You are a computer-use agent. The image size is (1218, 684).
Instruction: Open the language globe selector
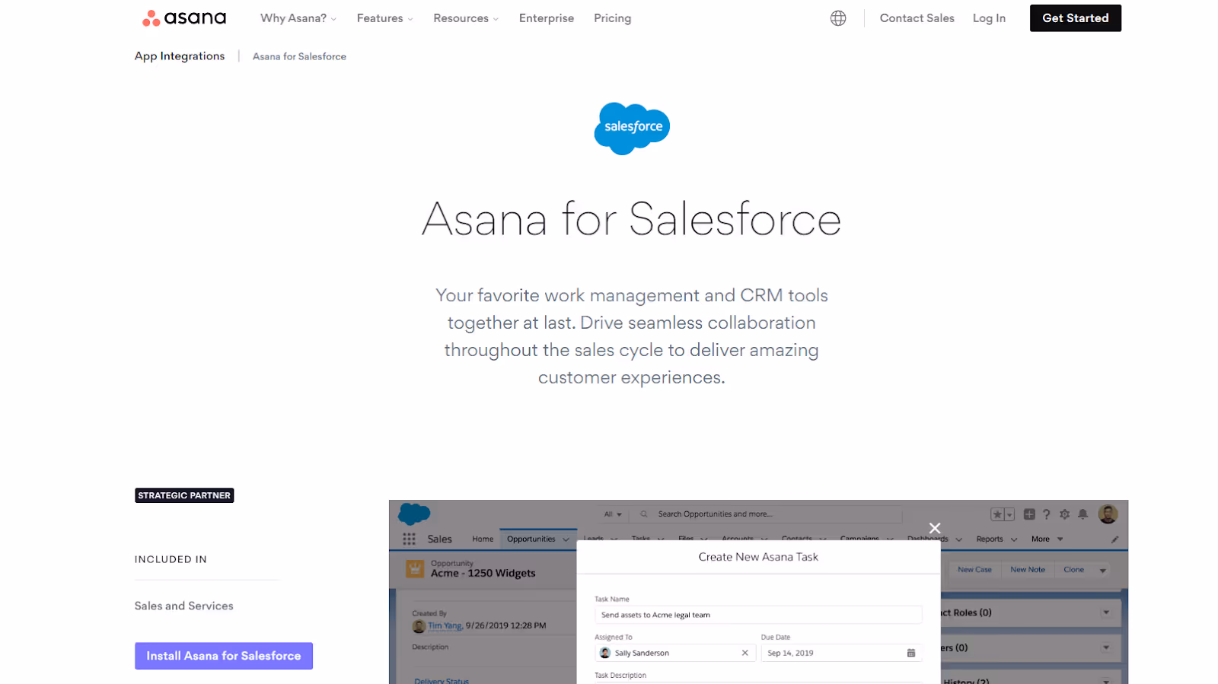(x=838, y=18)
